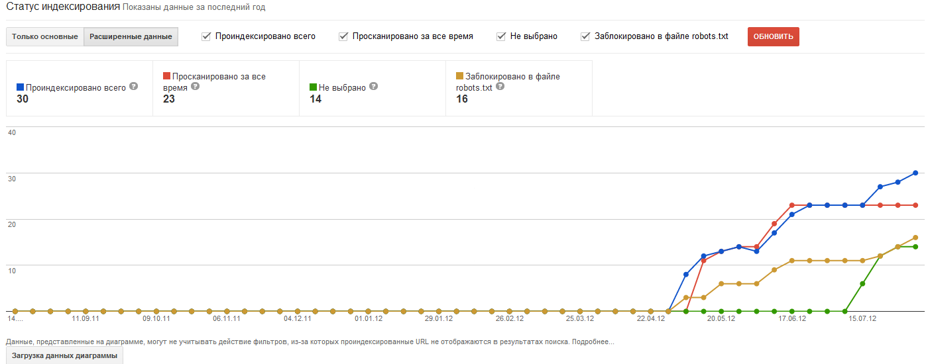Disable the Не выбрано checkbox
This screenshot has width=928, height=364.
click(502, 36)
